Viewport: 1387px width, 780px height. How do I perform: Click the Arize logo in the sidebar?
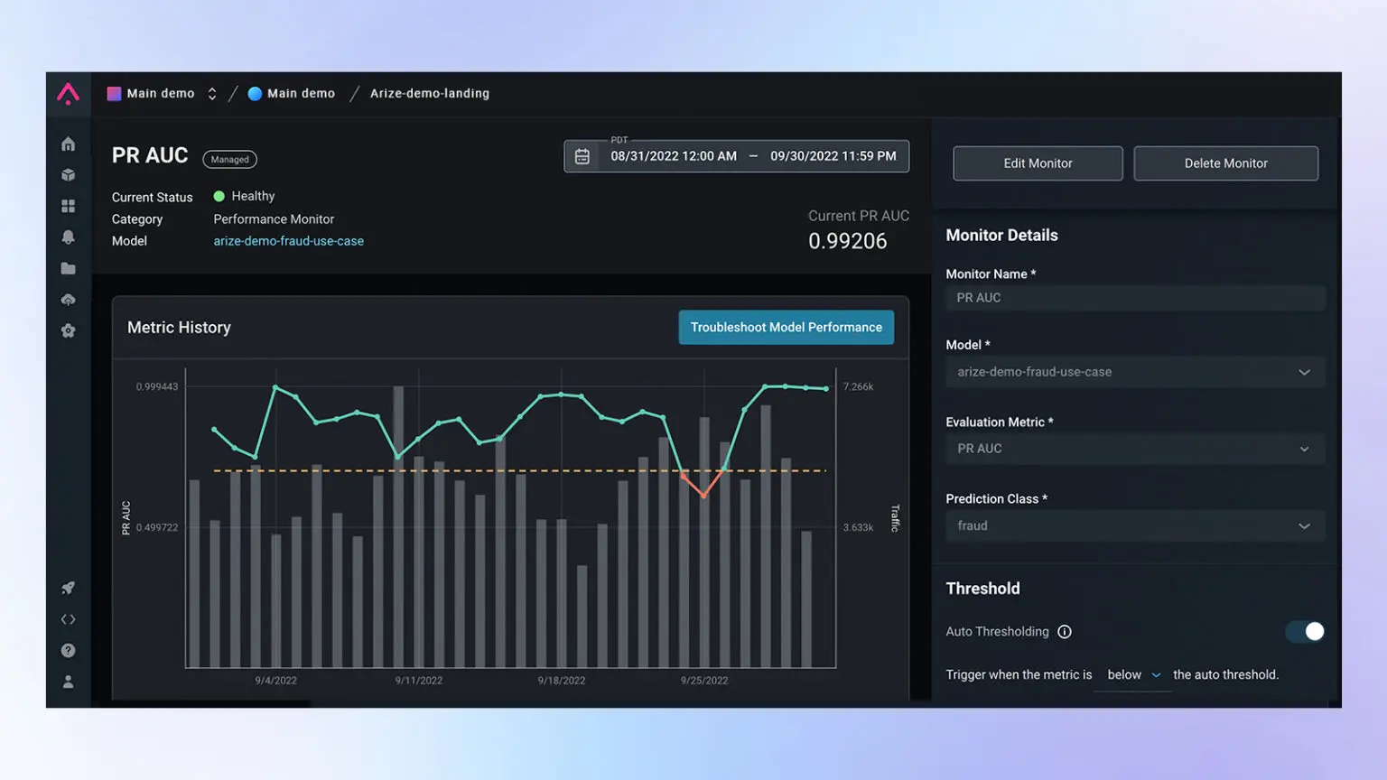(x=68, y=94)
